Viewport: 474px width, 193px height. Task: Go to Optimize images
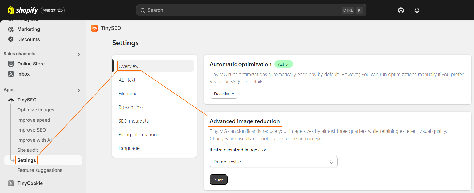point(36,110)
